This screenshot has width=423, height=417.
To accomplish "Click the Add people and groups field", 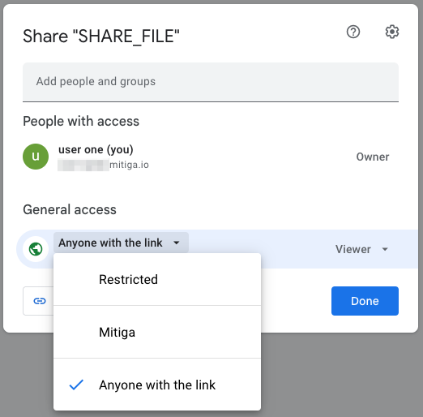I will coord(211,82).
